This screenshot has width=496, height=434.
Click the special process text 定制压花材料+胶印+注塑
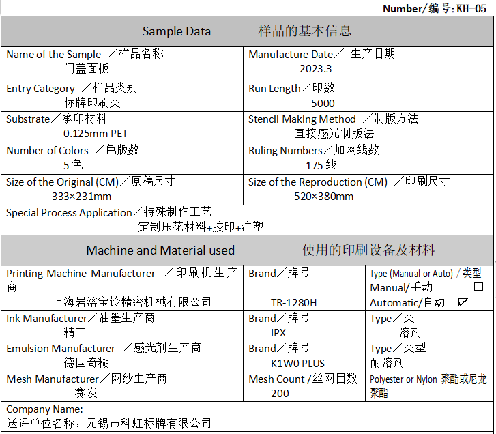click(201, 227)
